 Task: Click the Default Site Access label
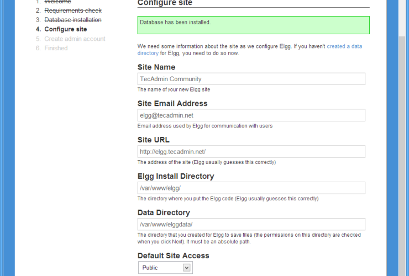click(173, 256)
